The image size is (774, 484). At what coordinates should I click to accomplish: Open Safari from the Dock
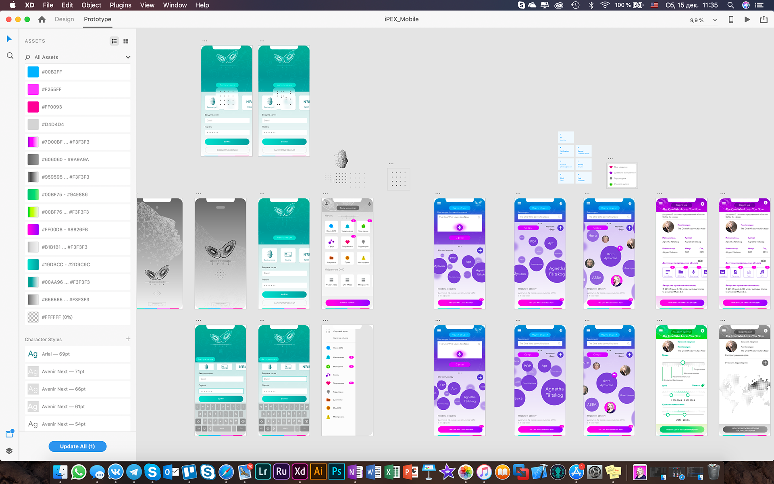[x=226, y=471]
